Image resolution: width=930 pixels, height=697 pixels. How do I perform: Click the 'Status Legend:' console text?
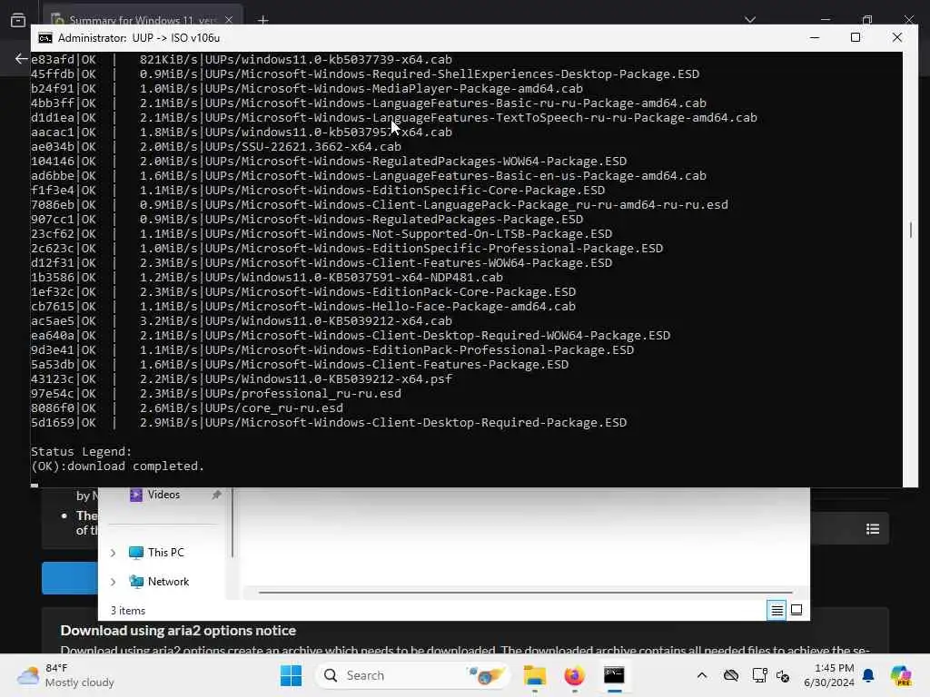coord(81,452)
